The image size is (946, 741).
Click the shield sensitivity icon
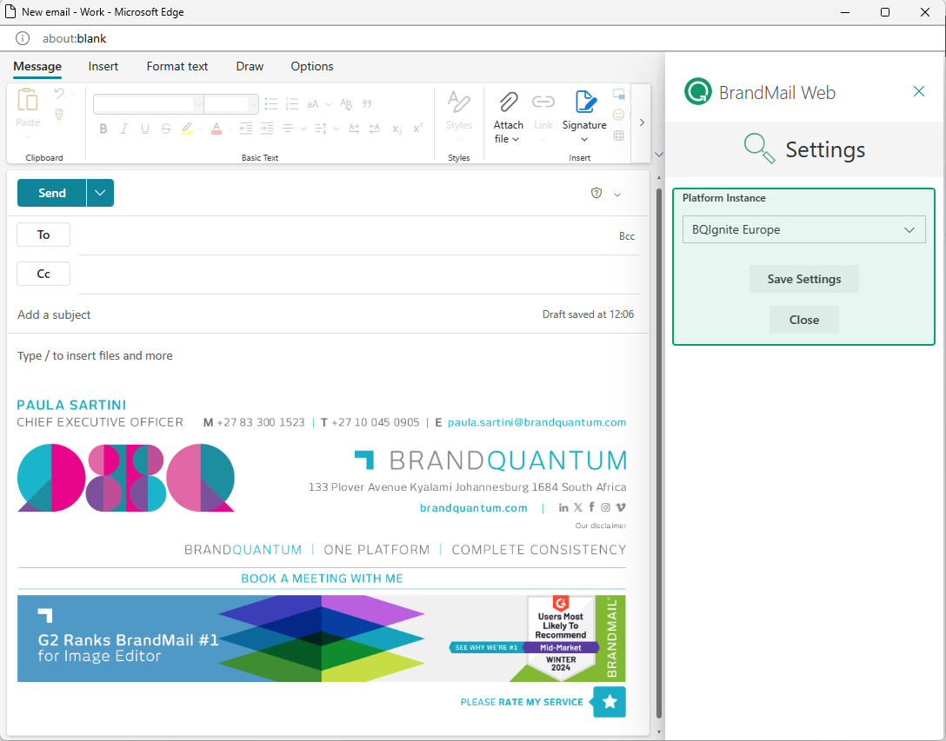pos(596,193)
